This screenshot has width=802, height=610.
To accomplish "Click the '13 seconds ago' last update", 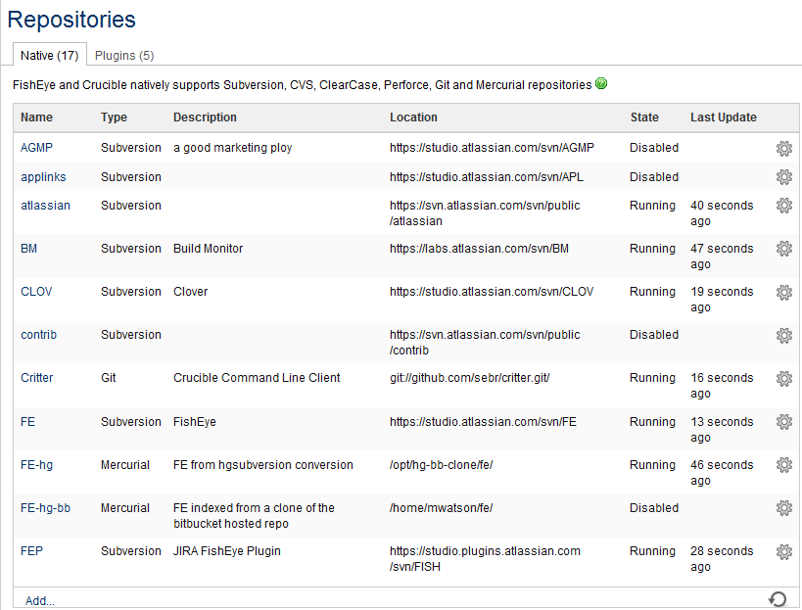I will tap(722, 430).
